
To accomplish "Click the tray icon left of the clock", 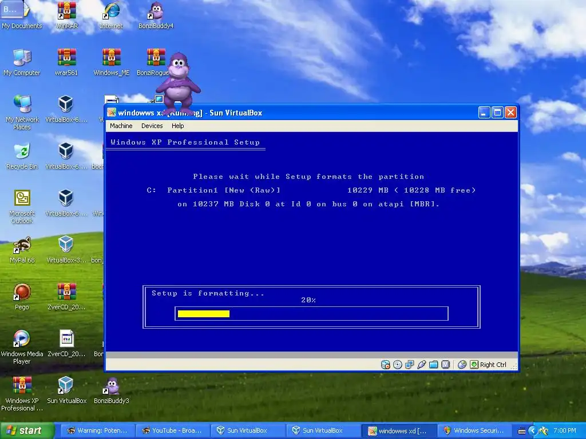I will [x=544, y=431].
